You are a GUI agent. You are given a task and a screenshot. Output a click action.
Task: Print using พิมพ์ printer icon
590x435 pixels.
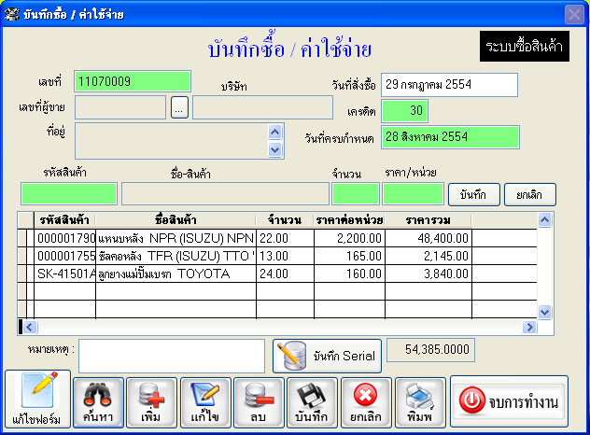[x=419, y=402]
